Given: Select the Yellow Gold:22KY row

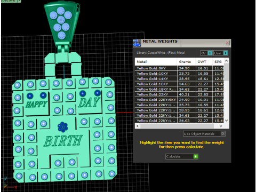Looking at the screenshot, I should click(179, 94).
